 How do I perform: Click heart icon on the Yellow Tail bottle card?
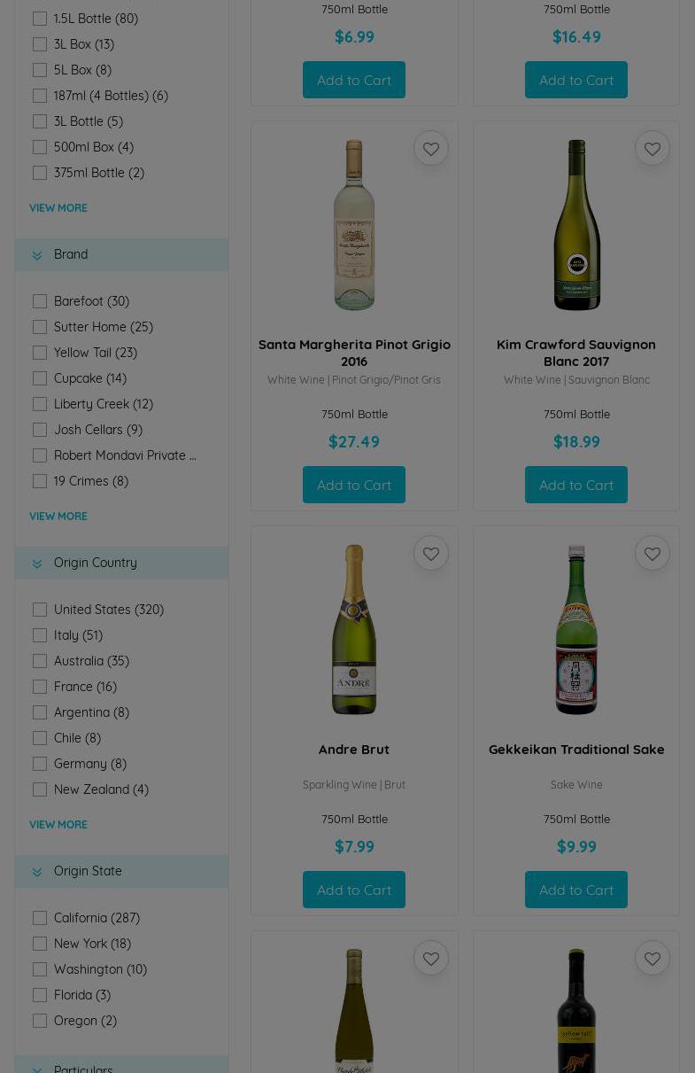(x=652, y=959)
